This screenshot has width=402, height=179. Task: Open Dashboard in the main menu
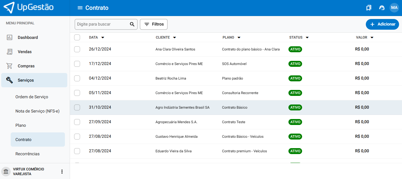pyautogui.click(x=28, y=37)
